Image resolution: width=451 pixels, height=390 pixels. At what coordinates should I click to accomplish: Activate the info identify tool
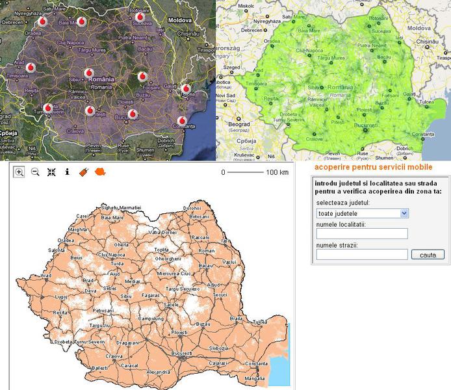coord(67,172)
